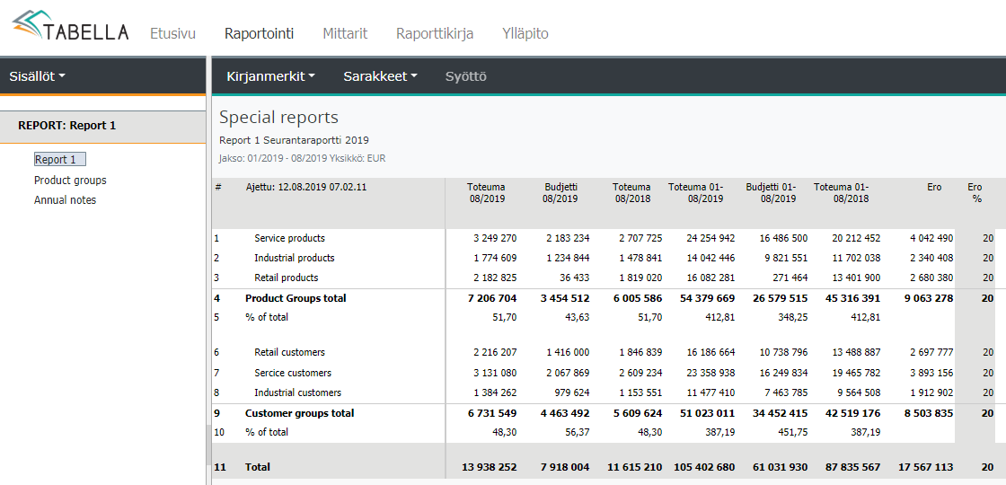This screenshot has width=1006, height=485.
Task: Open the Etusivu home tab
Action: pos(172,33)
